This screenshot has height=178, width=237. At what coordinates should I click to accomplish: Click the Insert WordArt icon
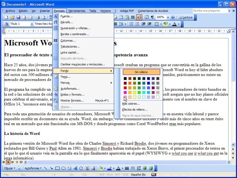75,168
